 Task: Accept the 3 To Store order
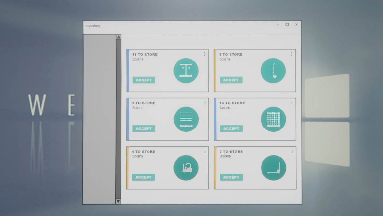231,80
